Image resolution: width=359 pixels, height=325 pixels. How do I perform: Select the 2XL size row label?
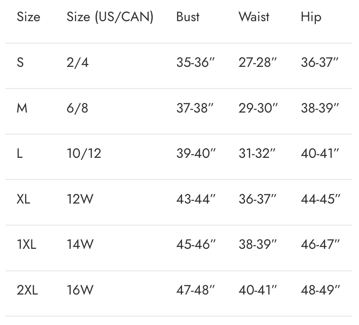(x=27, y=290)
